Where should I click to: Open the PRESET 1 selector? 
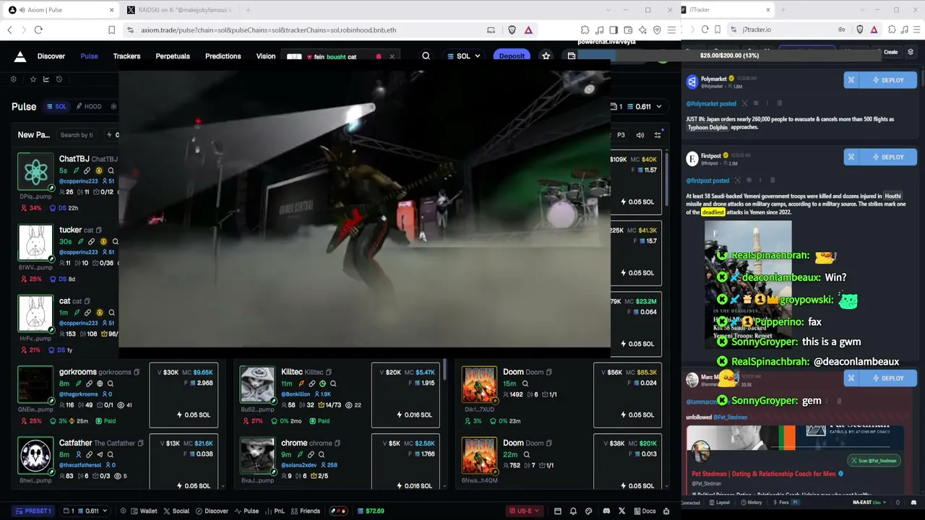point(33,511)
